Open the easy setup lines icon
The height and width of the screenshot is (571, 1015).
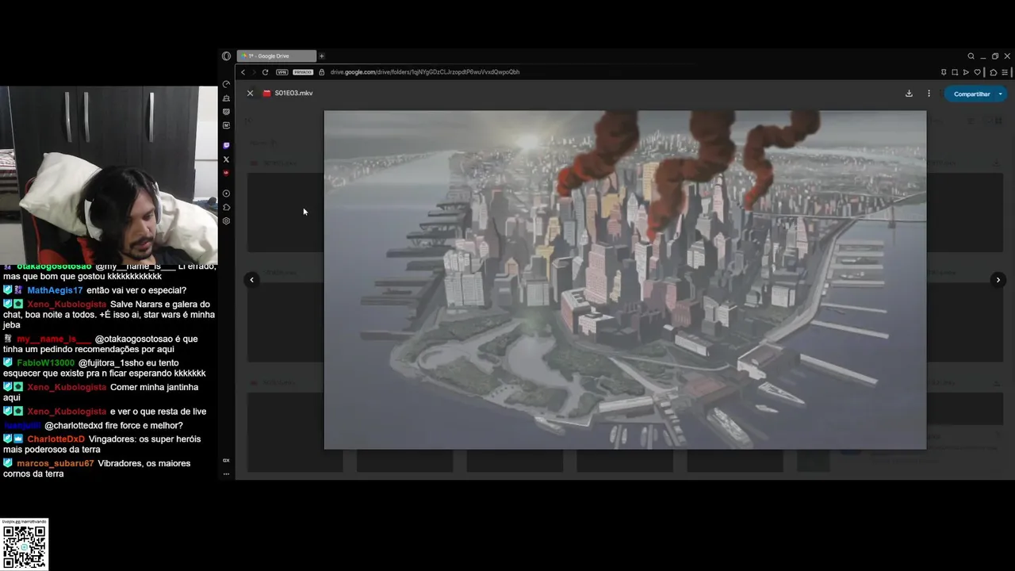coord(1005,72)
